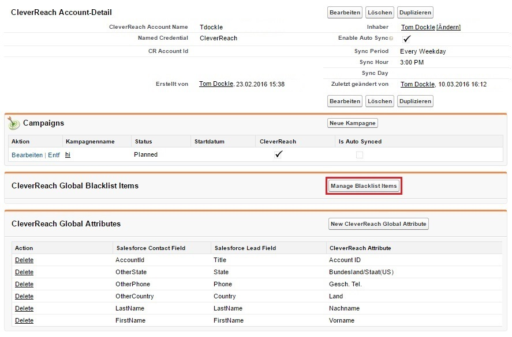This screenshot has height=337, width=512.
Task: Click the Campaigns target icon
Action: tap(14, 123)
